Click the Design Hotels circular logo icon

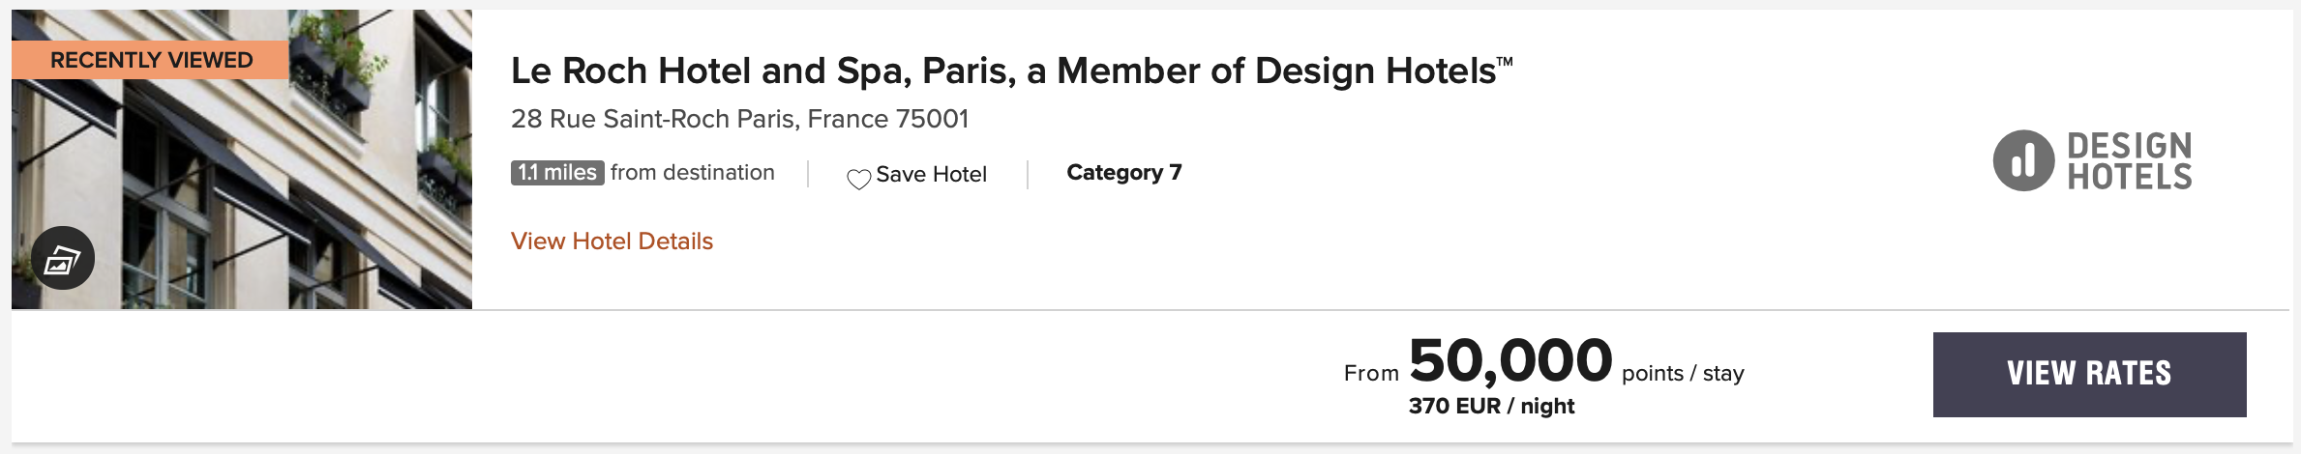click(x=2023, y=160)
